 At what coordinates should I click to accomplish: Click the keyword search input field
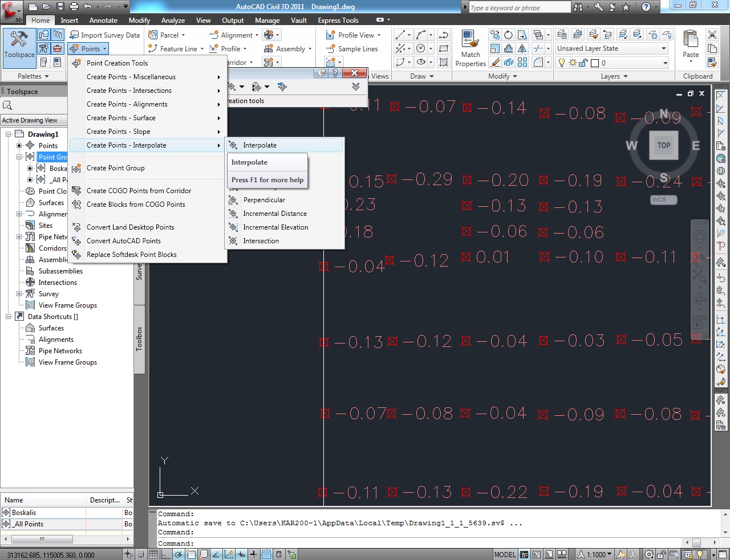pyautogui.click(x=519, y=7)
